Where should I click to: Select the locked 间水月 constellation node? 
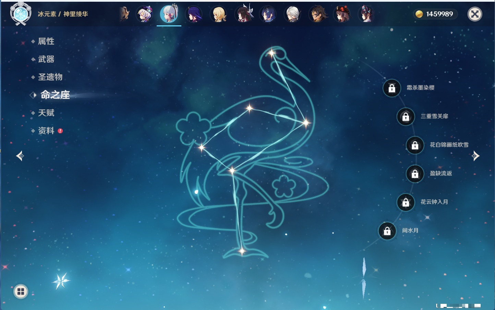pyautogui.click(x=387, y=231)
